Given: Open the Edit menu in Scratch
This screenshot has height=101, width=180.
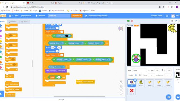Looking at the screenshot, I should tap(26, 16).
